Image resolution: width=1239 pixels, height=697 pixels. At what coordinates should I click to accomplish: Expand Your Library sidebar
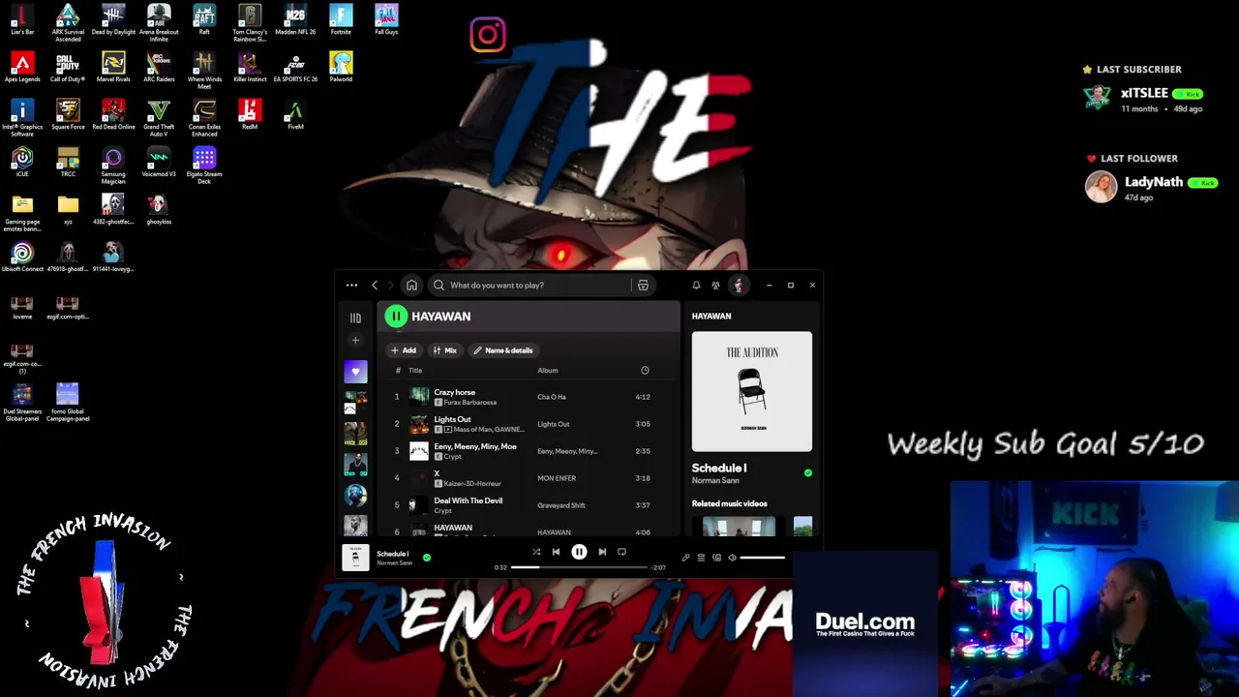point(355,318)
